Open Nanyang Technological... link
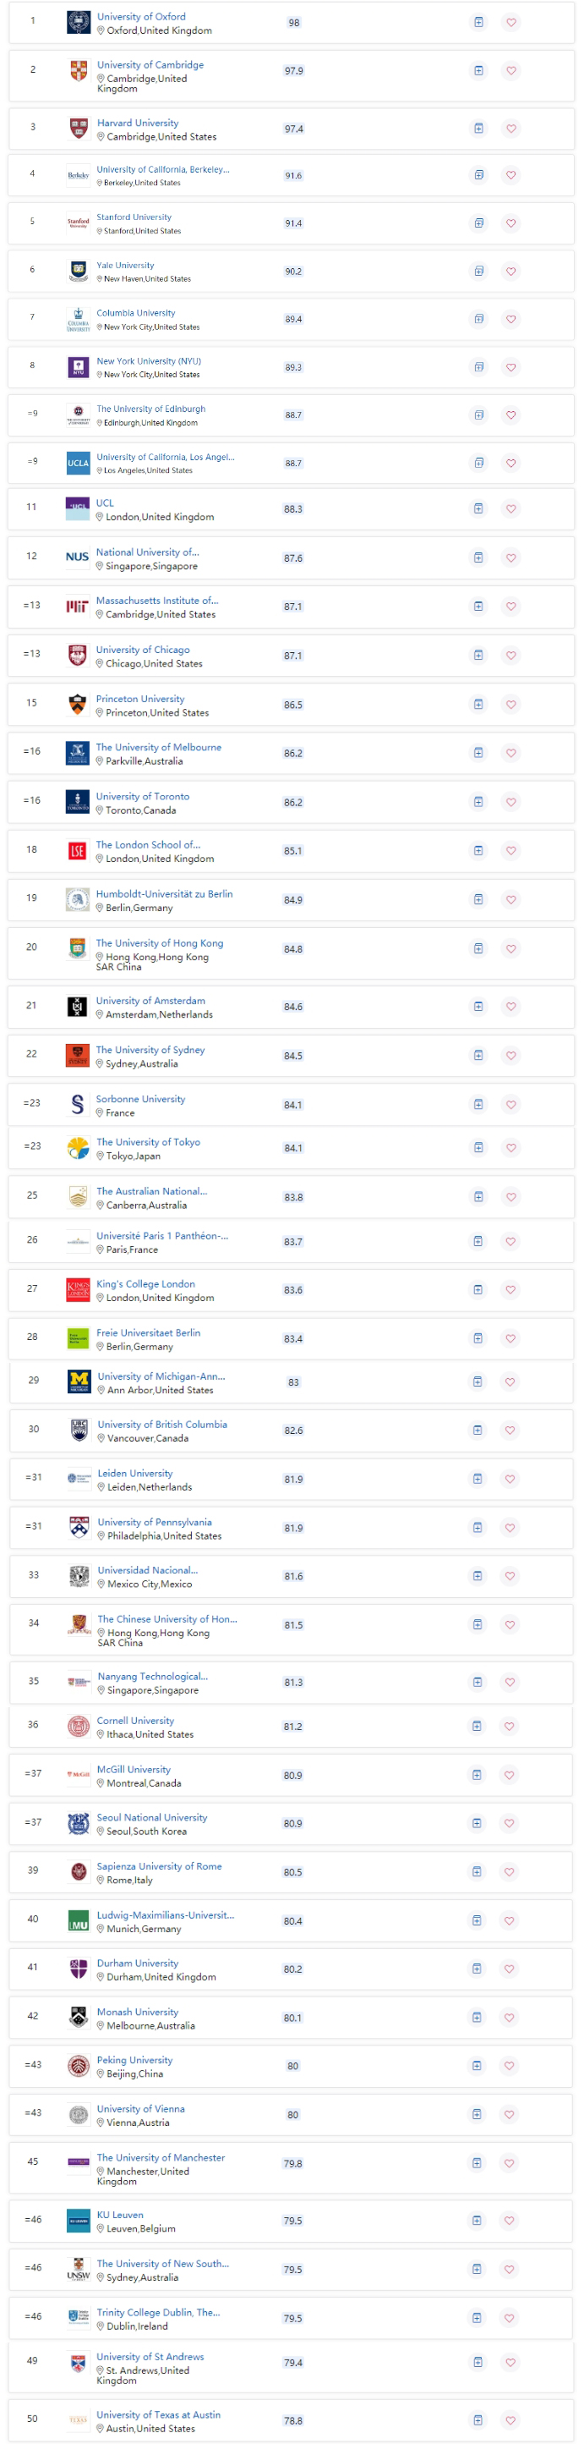 (x=153, y=1678)
